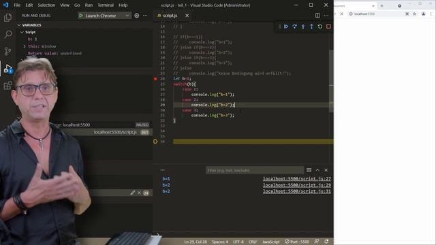The width and height of the screenshot is (436, 245).
Task: Open link localhost:5500/script.js:29
Action: click(297, 185)
